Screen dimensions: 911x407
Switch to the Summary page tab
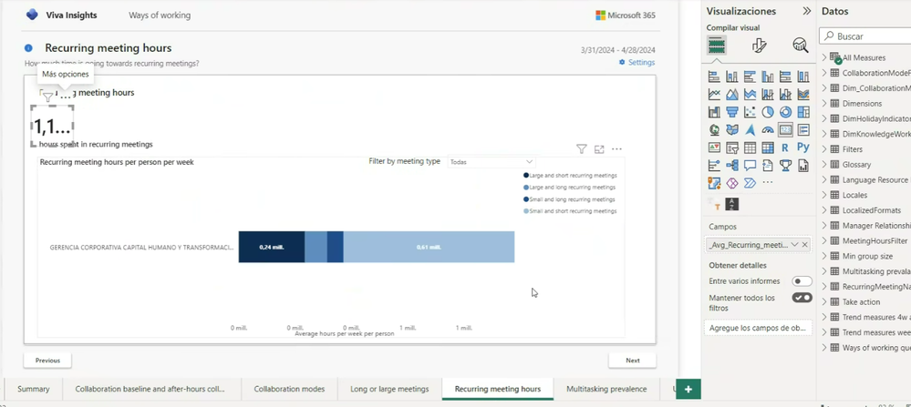point(33,389)
